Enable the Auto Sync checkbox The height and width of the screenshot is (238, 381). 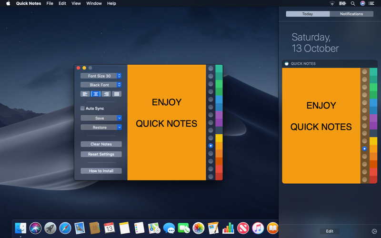pyautogui.click(x=82, y=109)
